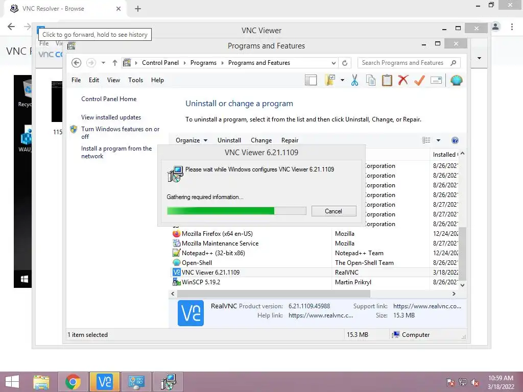Open the Tools menu
This screenshot has height=392, width=523.
click(135, 80)
